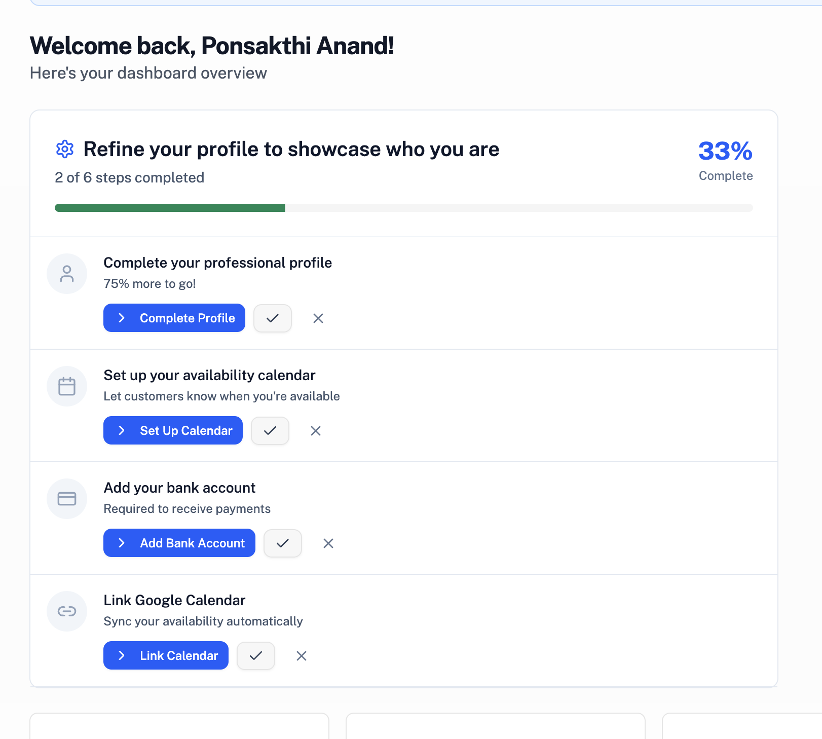822x739 pixels.
Task: Click the Add Bank Account button
Action: click(179, 543)
